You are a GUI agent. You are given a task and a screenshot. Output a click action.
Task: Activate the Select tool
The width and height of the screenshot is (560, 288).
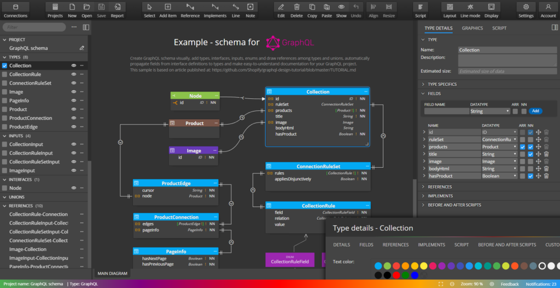[x=150, y=10]
